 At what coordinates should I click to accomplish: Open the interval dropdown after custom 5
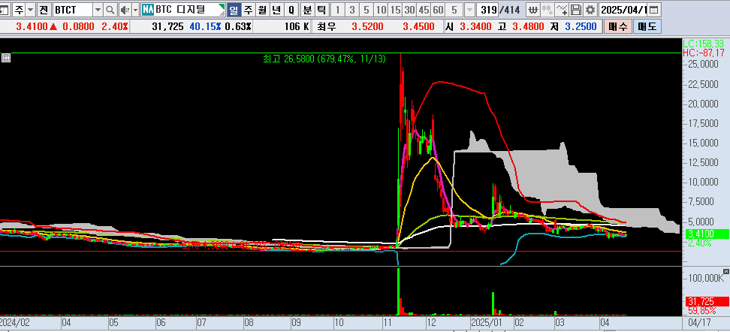(x=469, y=9)
